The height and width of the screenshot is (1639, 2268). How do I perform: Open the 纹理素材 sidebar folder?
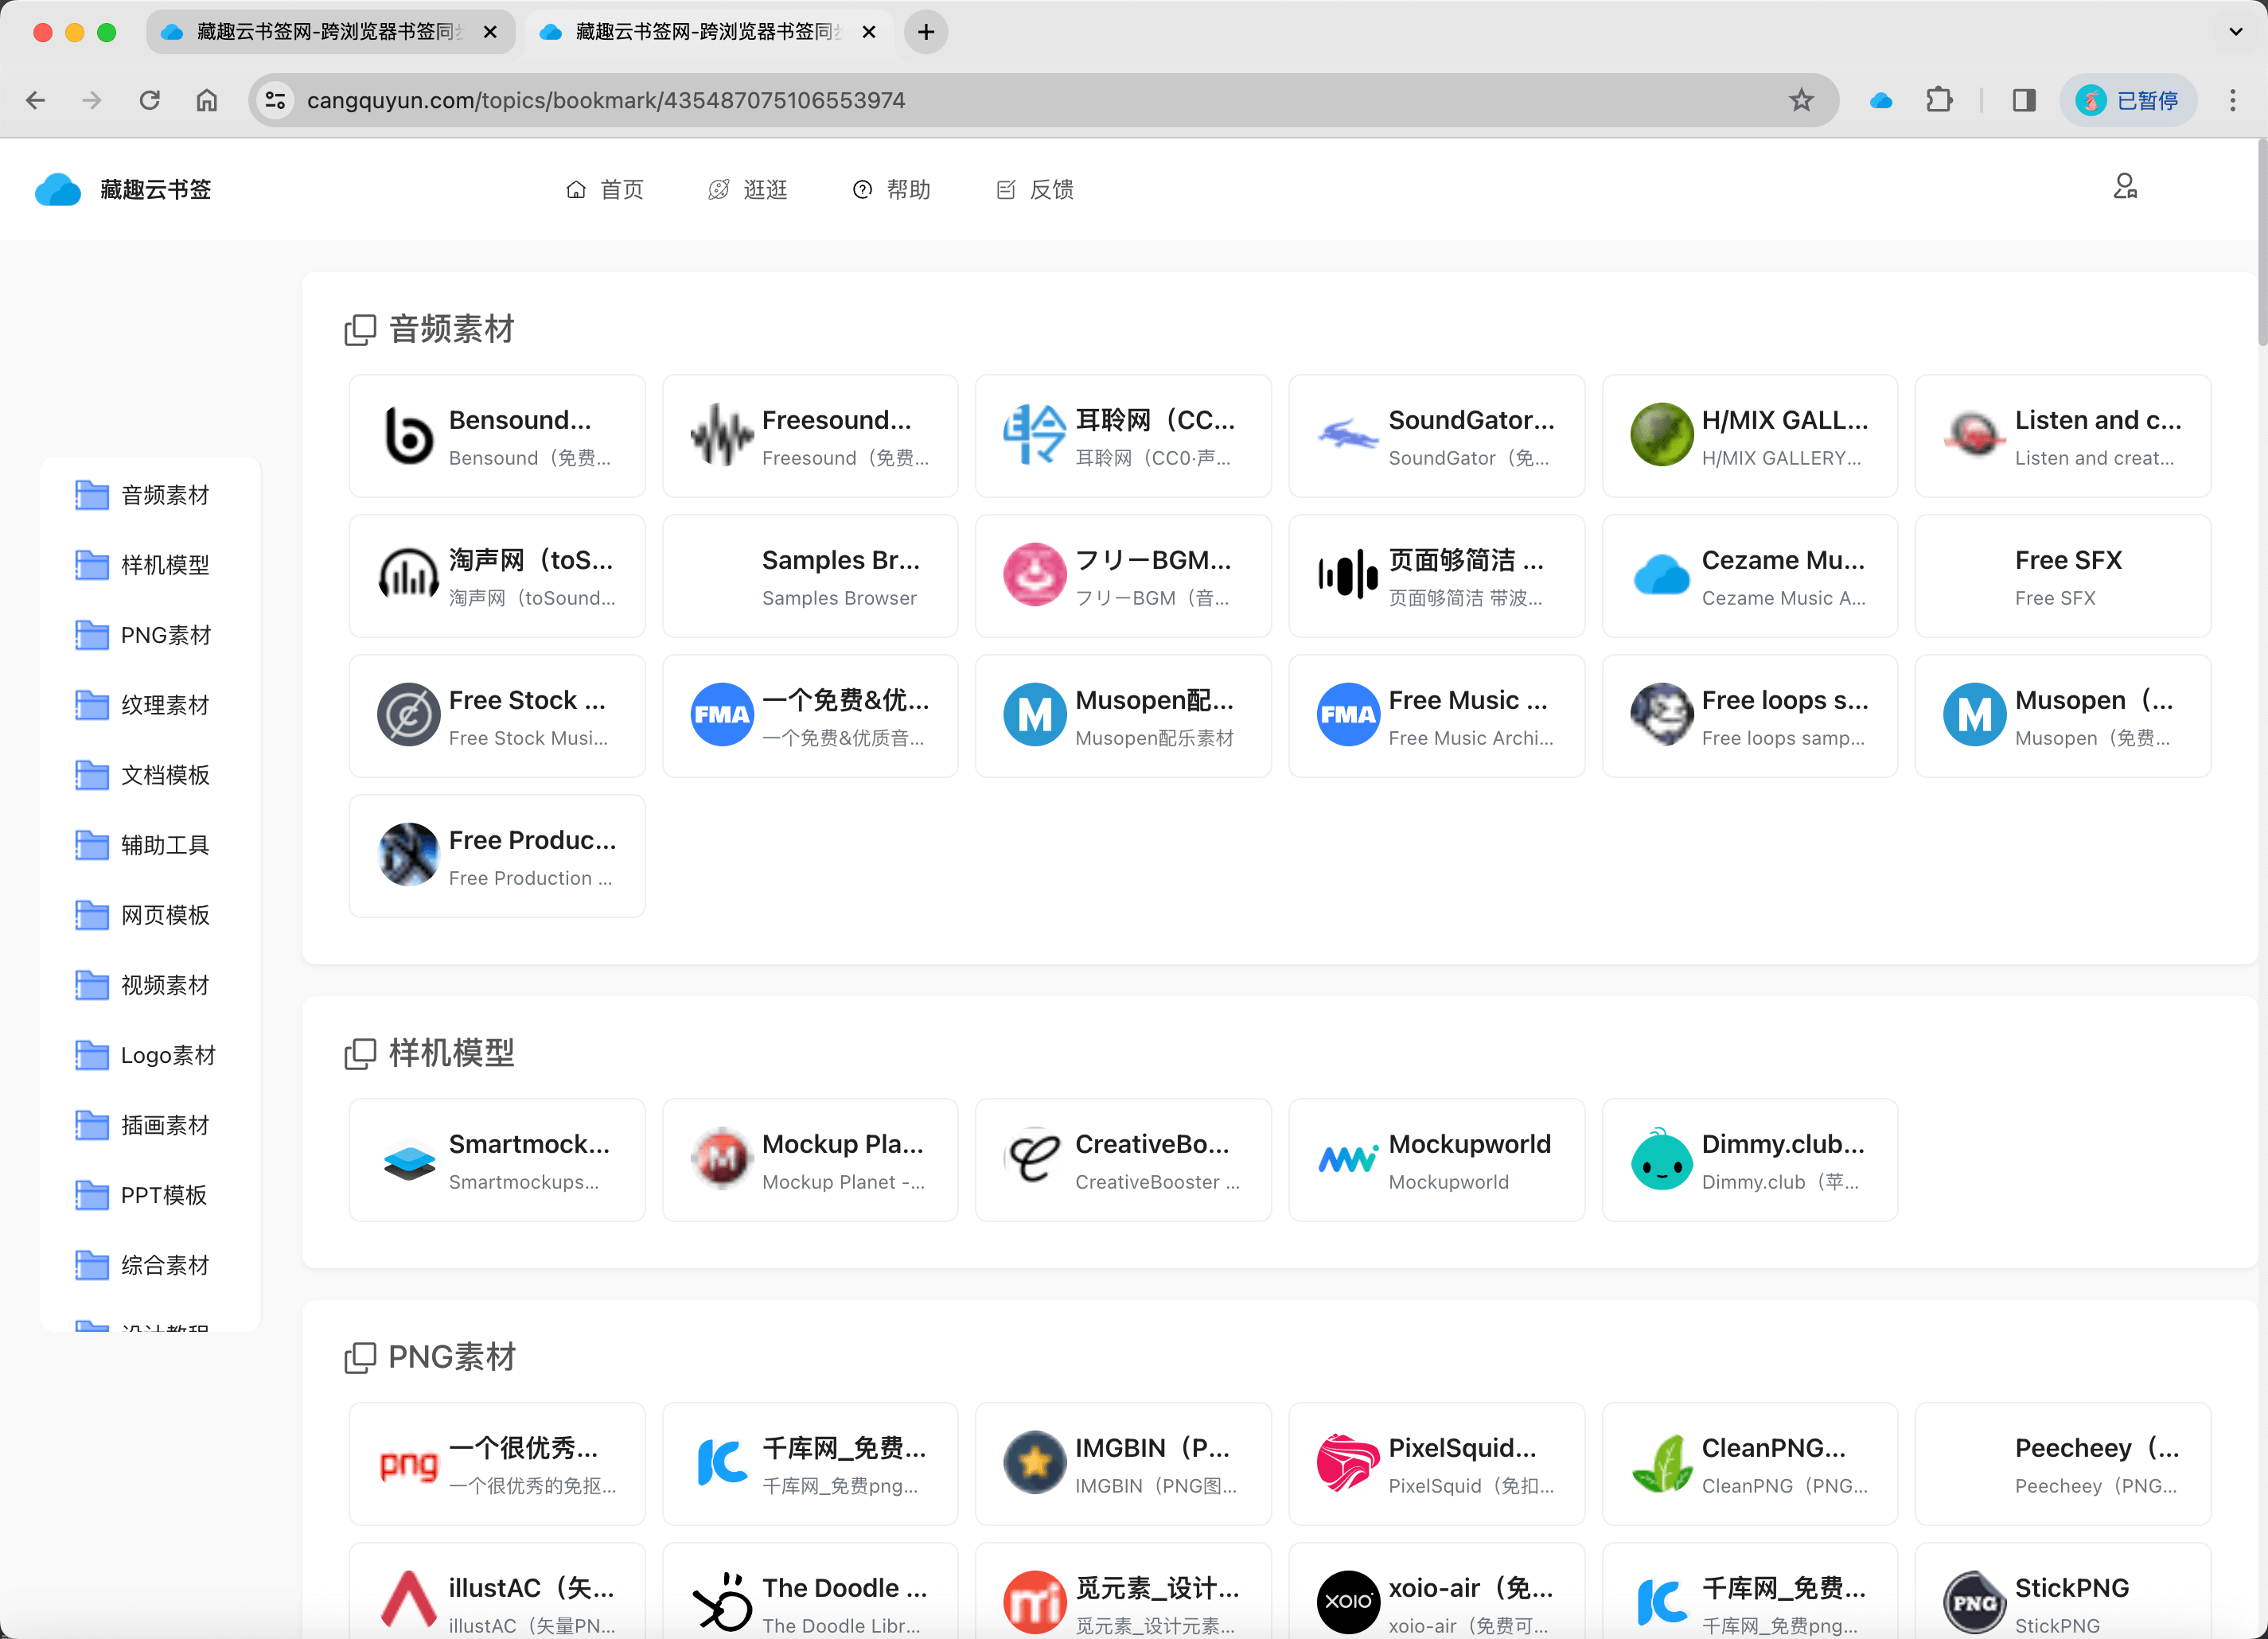click(x=164, y=705)
